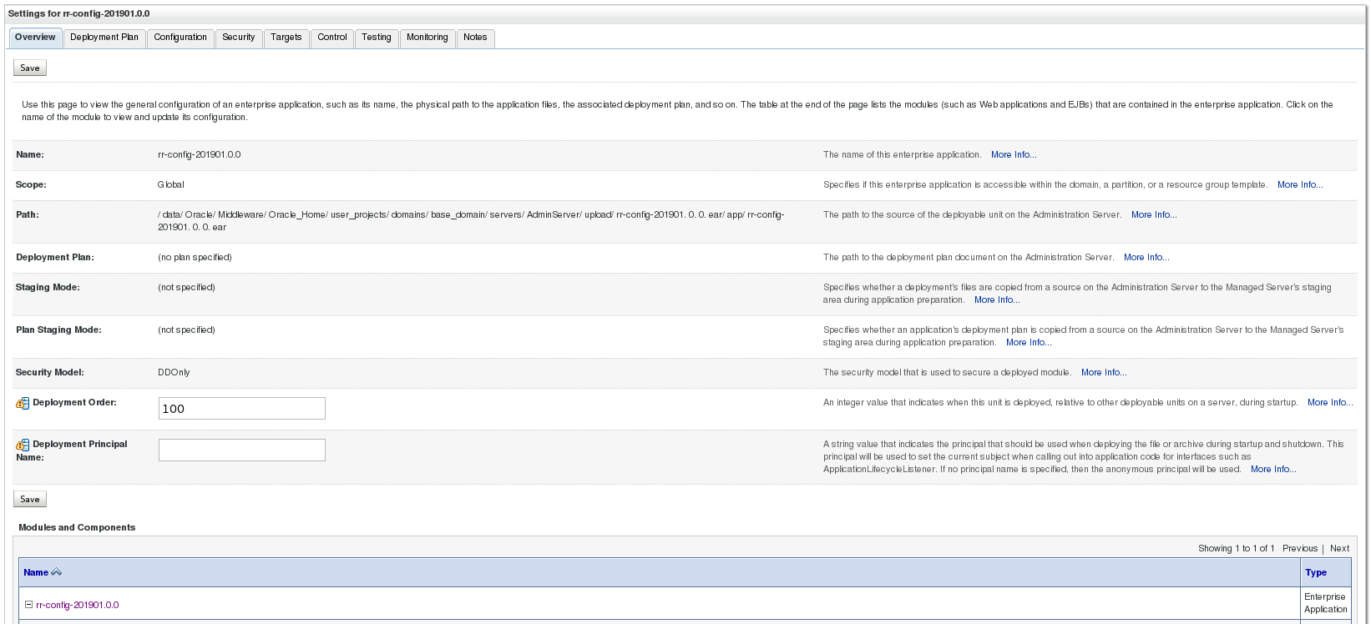Viewport: 1371px width, 624px height.
Task: Switch to the Configuration tab
Action: [180, 38]
